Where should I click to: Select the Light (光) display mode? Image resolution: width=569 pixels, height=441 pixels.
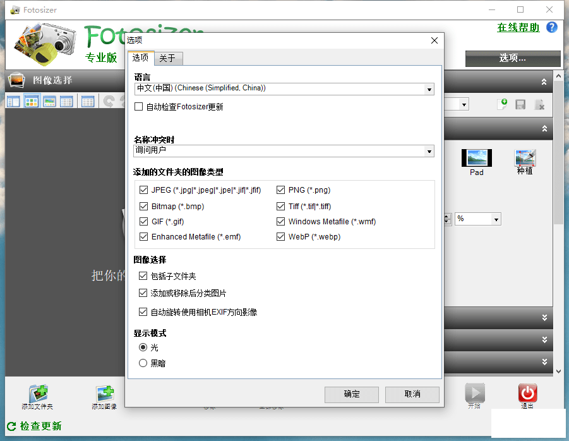point(143,347)
